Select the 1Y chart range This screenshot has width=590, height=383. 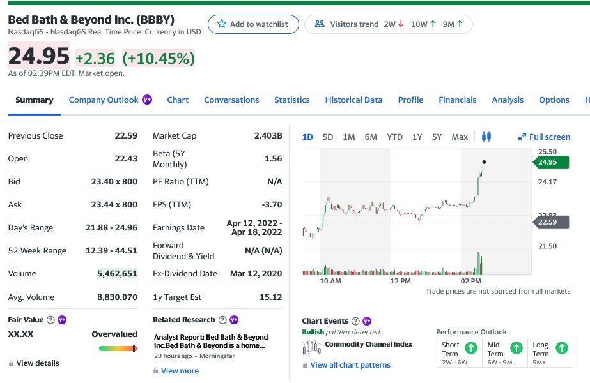coord(417,137)
